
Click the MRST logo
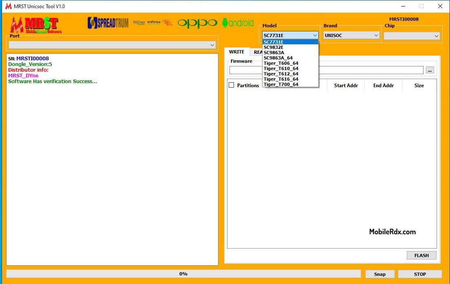click(x=36, y=25)
